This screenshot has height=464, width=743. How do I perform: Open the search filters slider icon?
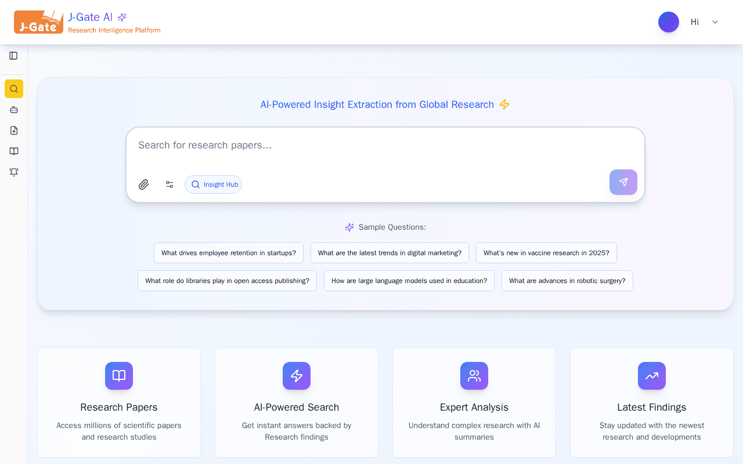coord(169,184)
